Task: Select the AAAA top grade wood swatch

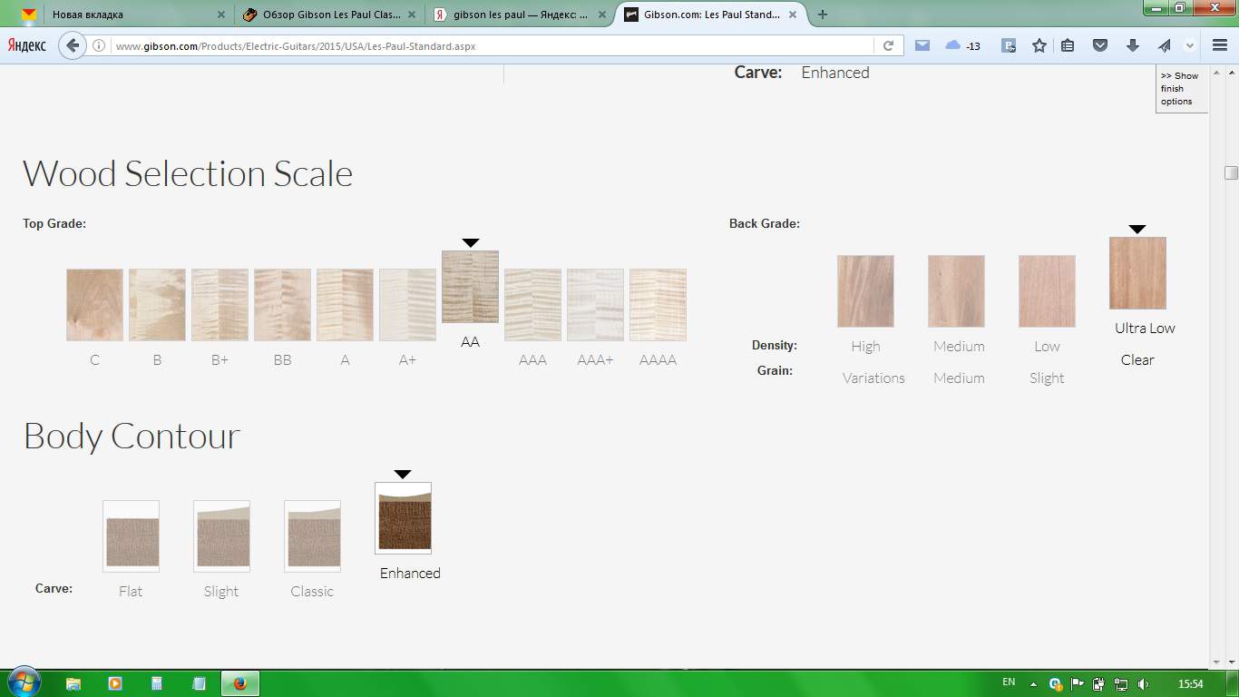Action: point(658,305)
